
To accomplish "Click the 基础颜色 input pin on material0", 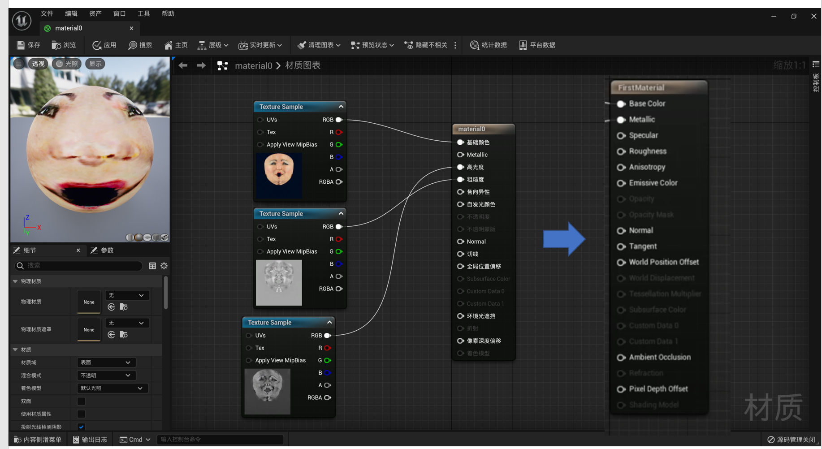I will [x=460, y=142].
